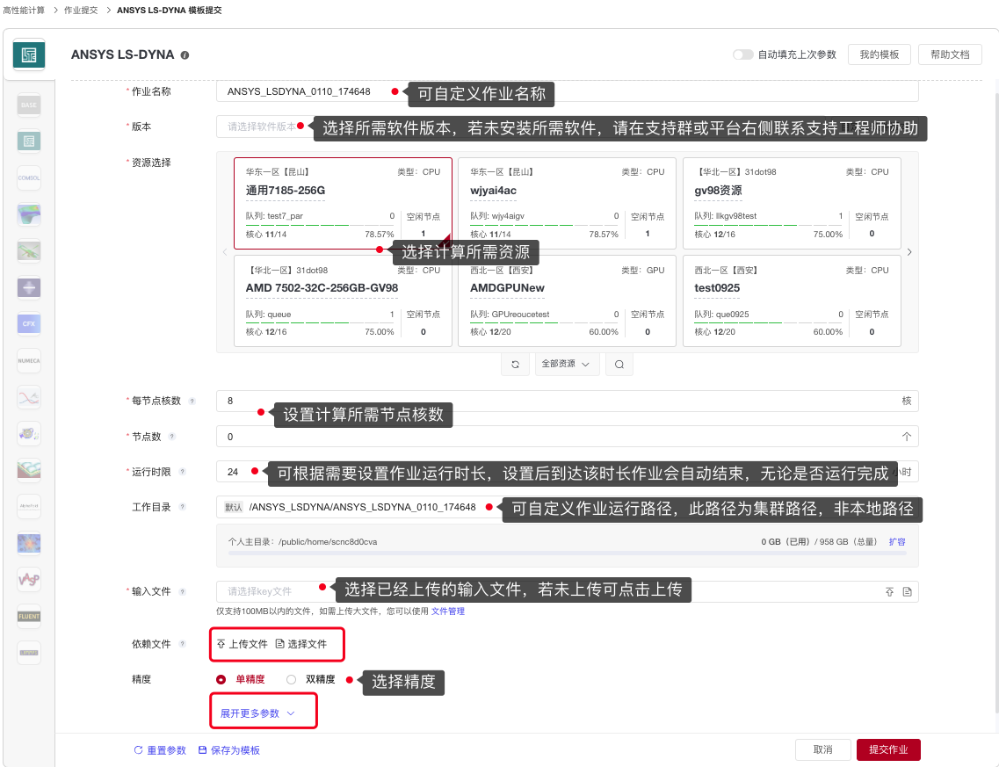Open the VASP application icon
999x767 pixels.
coord(29,579)
